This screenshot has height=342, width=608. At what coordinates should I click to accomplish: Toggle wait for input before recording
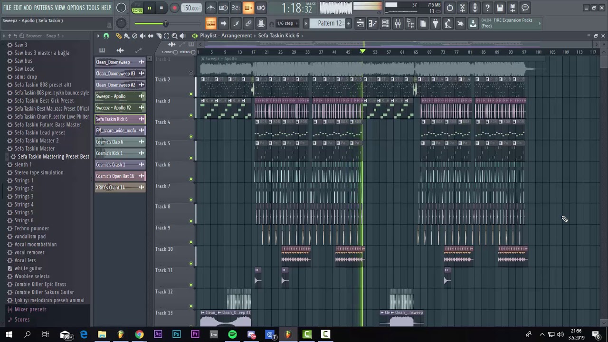click(223, 8)
